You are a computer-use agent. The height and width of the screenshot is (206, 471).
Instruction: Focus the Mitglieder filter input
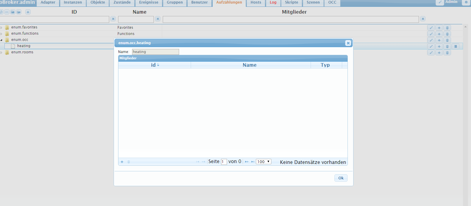point(291,19)
